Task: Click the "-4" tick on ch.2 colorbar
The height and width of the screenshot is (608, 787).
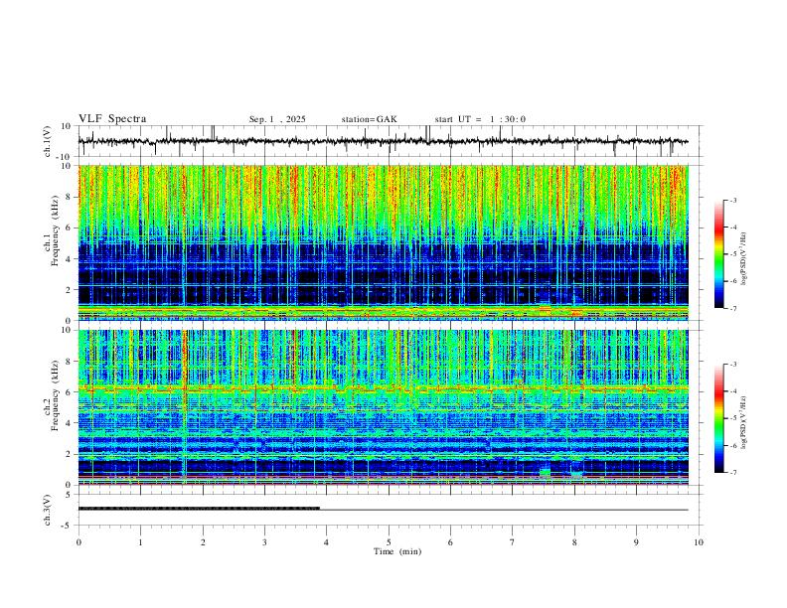Action: click(732, 390)
